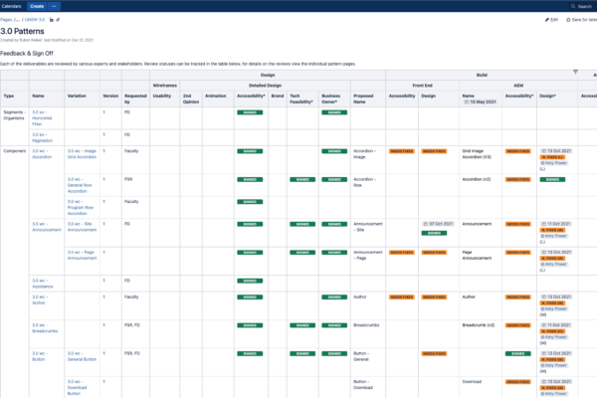Screen dimensions: 597x398
Task: Click the 11 Oct 2021 calendar icon in the Breadcrumbs row
Action: pos(544,325)
